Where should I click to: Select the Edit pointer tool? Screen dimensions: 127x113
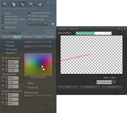pyautogui.click(x=23, y=4)
